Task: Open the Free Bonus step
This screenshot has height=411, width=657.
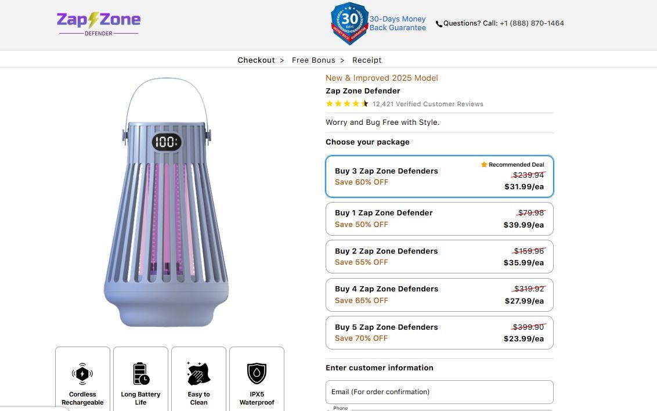Action: [313, 60]
